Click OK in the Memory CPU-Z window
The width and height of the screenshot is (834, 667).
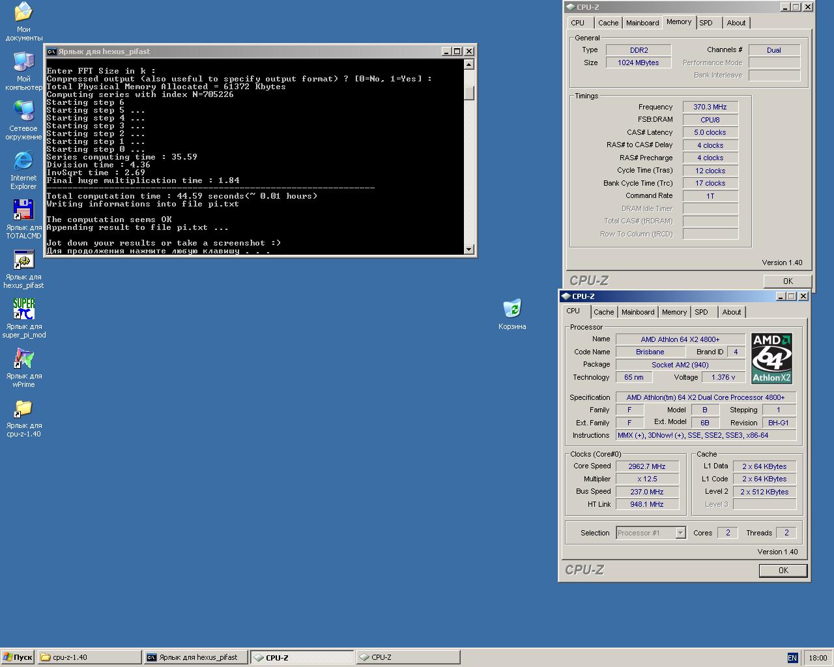pos(788,281)
